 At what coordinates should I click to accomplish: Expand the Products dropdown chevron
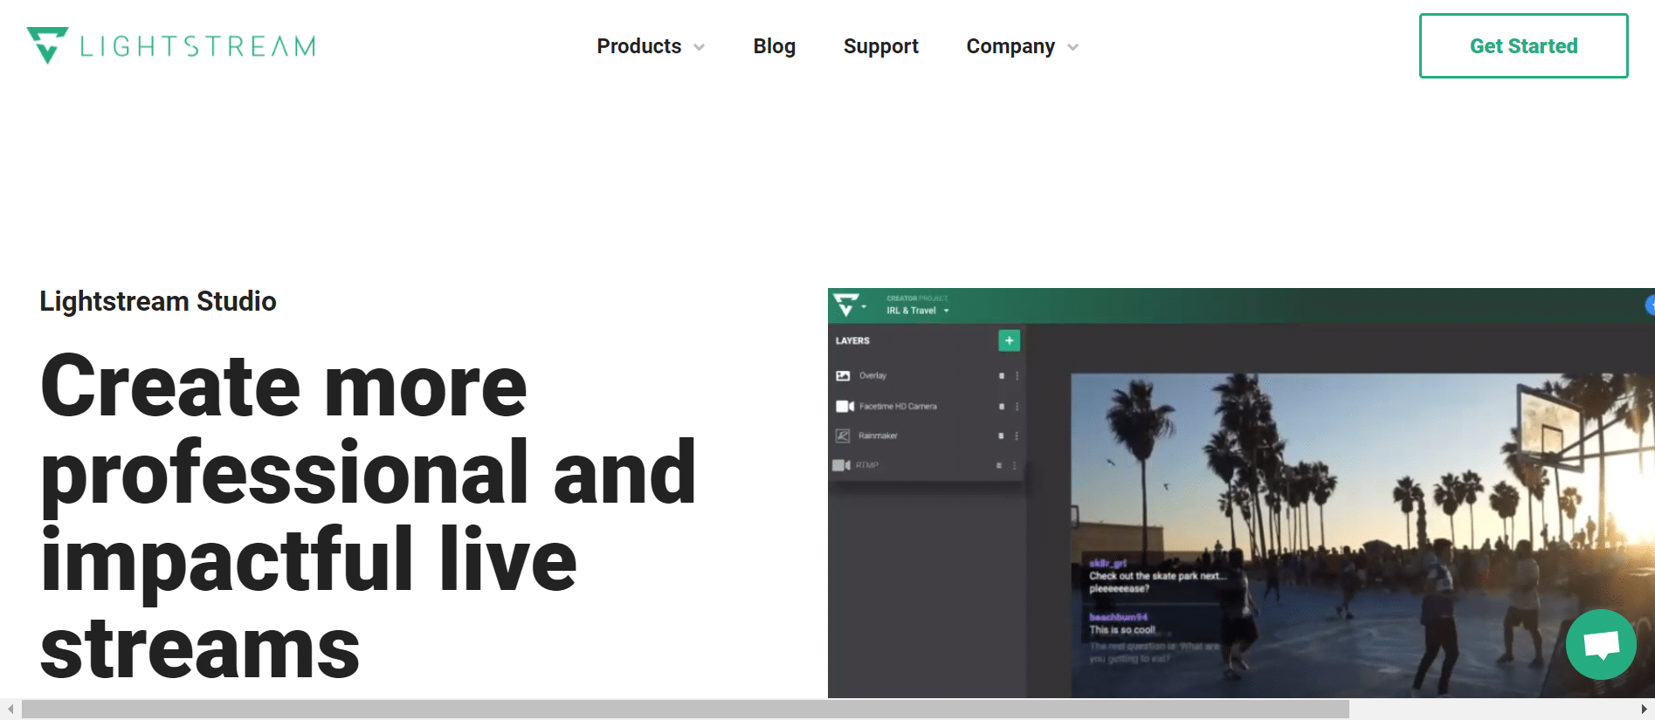699,47
